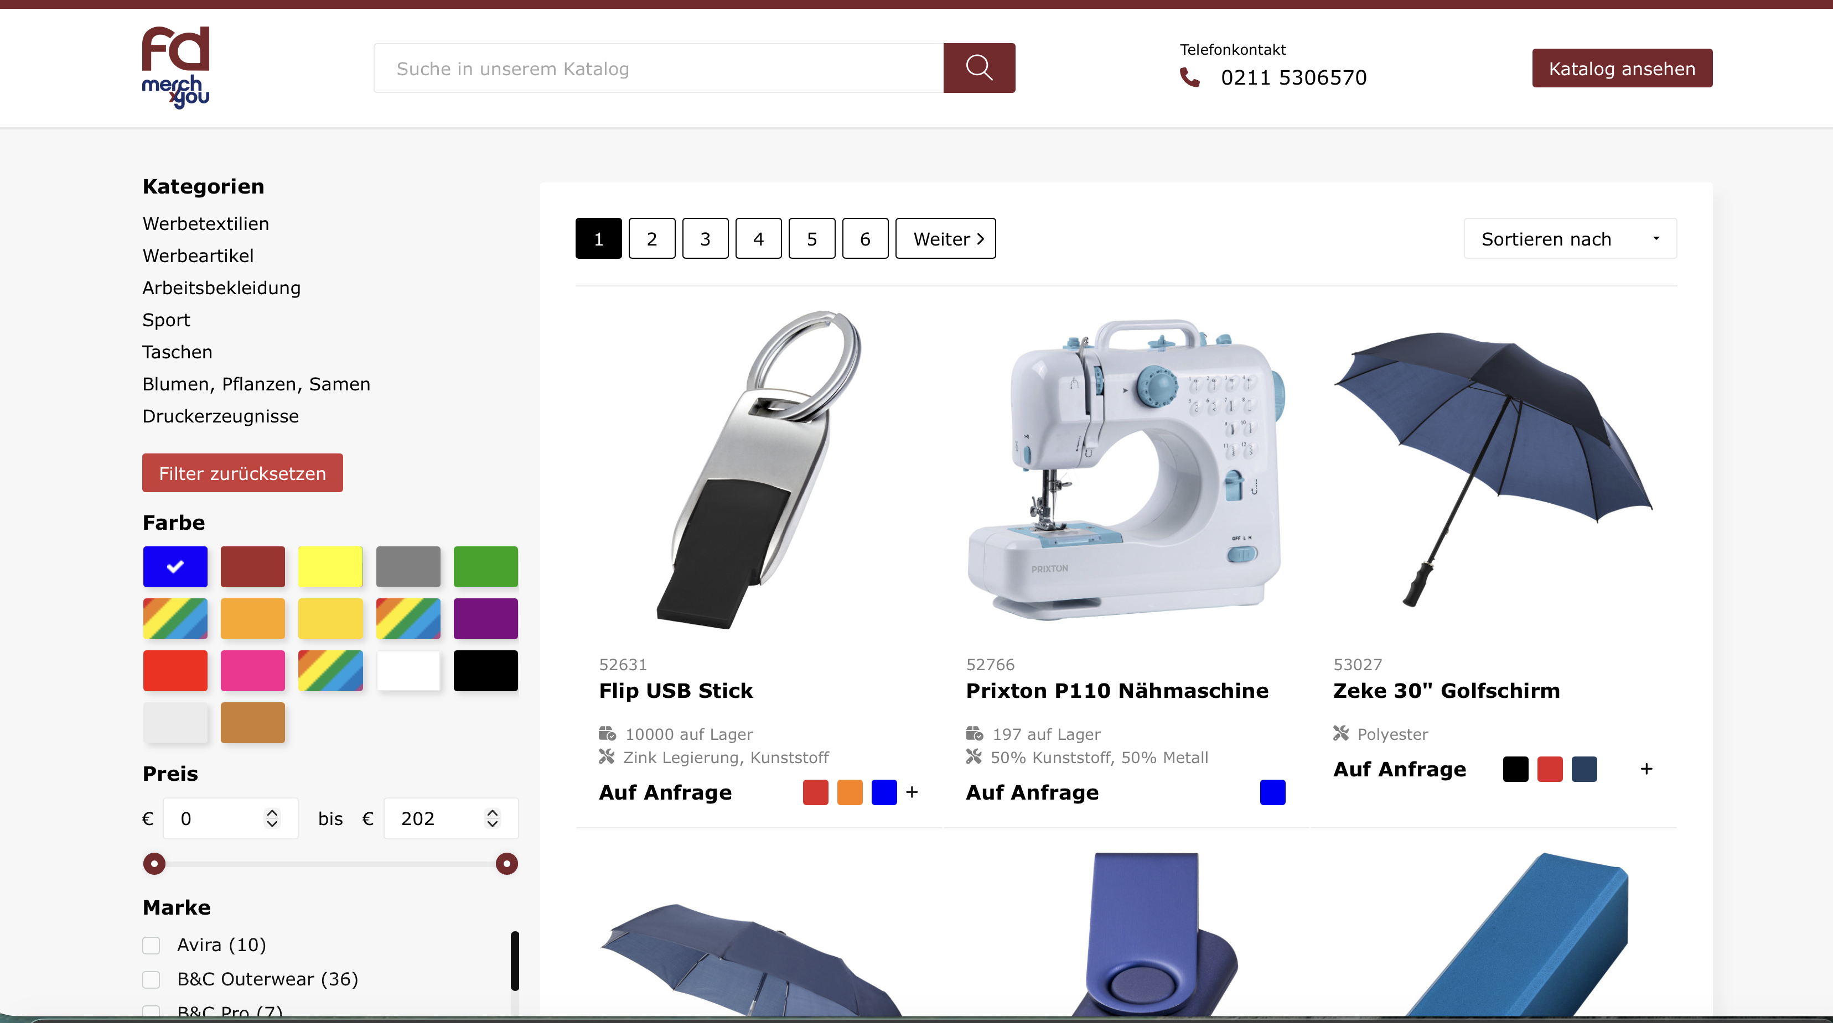Adjust the maximum price stepper arrows
Viewport: 1833px width, 1023px height.
pyautogui.click(x=493, y=817)
